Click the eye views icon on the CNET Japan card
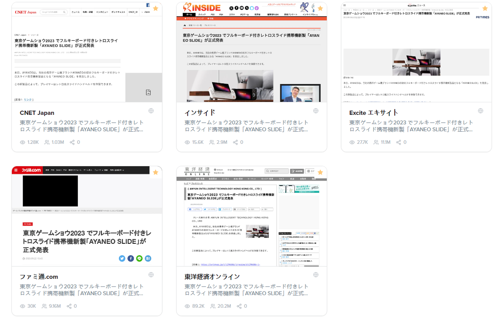This screenshot has height=321, width=503. tap(23, 142)
